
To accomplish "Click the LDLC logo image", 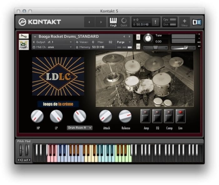I will [x=58, y=76].
